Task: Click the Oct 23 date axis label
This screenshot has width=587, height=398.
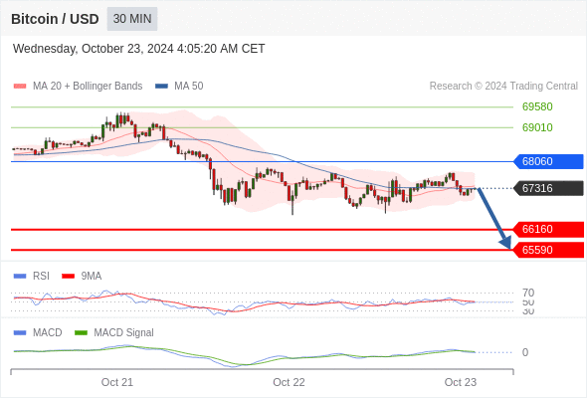Action: (461, 382)
